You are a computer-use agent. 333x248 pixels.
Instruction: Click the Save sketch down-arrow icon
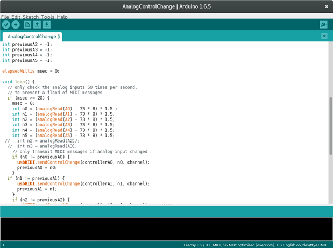[47, 24]
